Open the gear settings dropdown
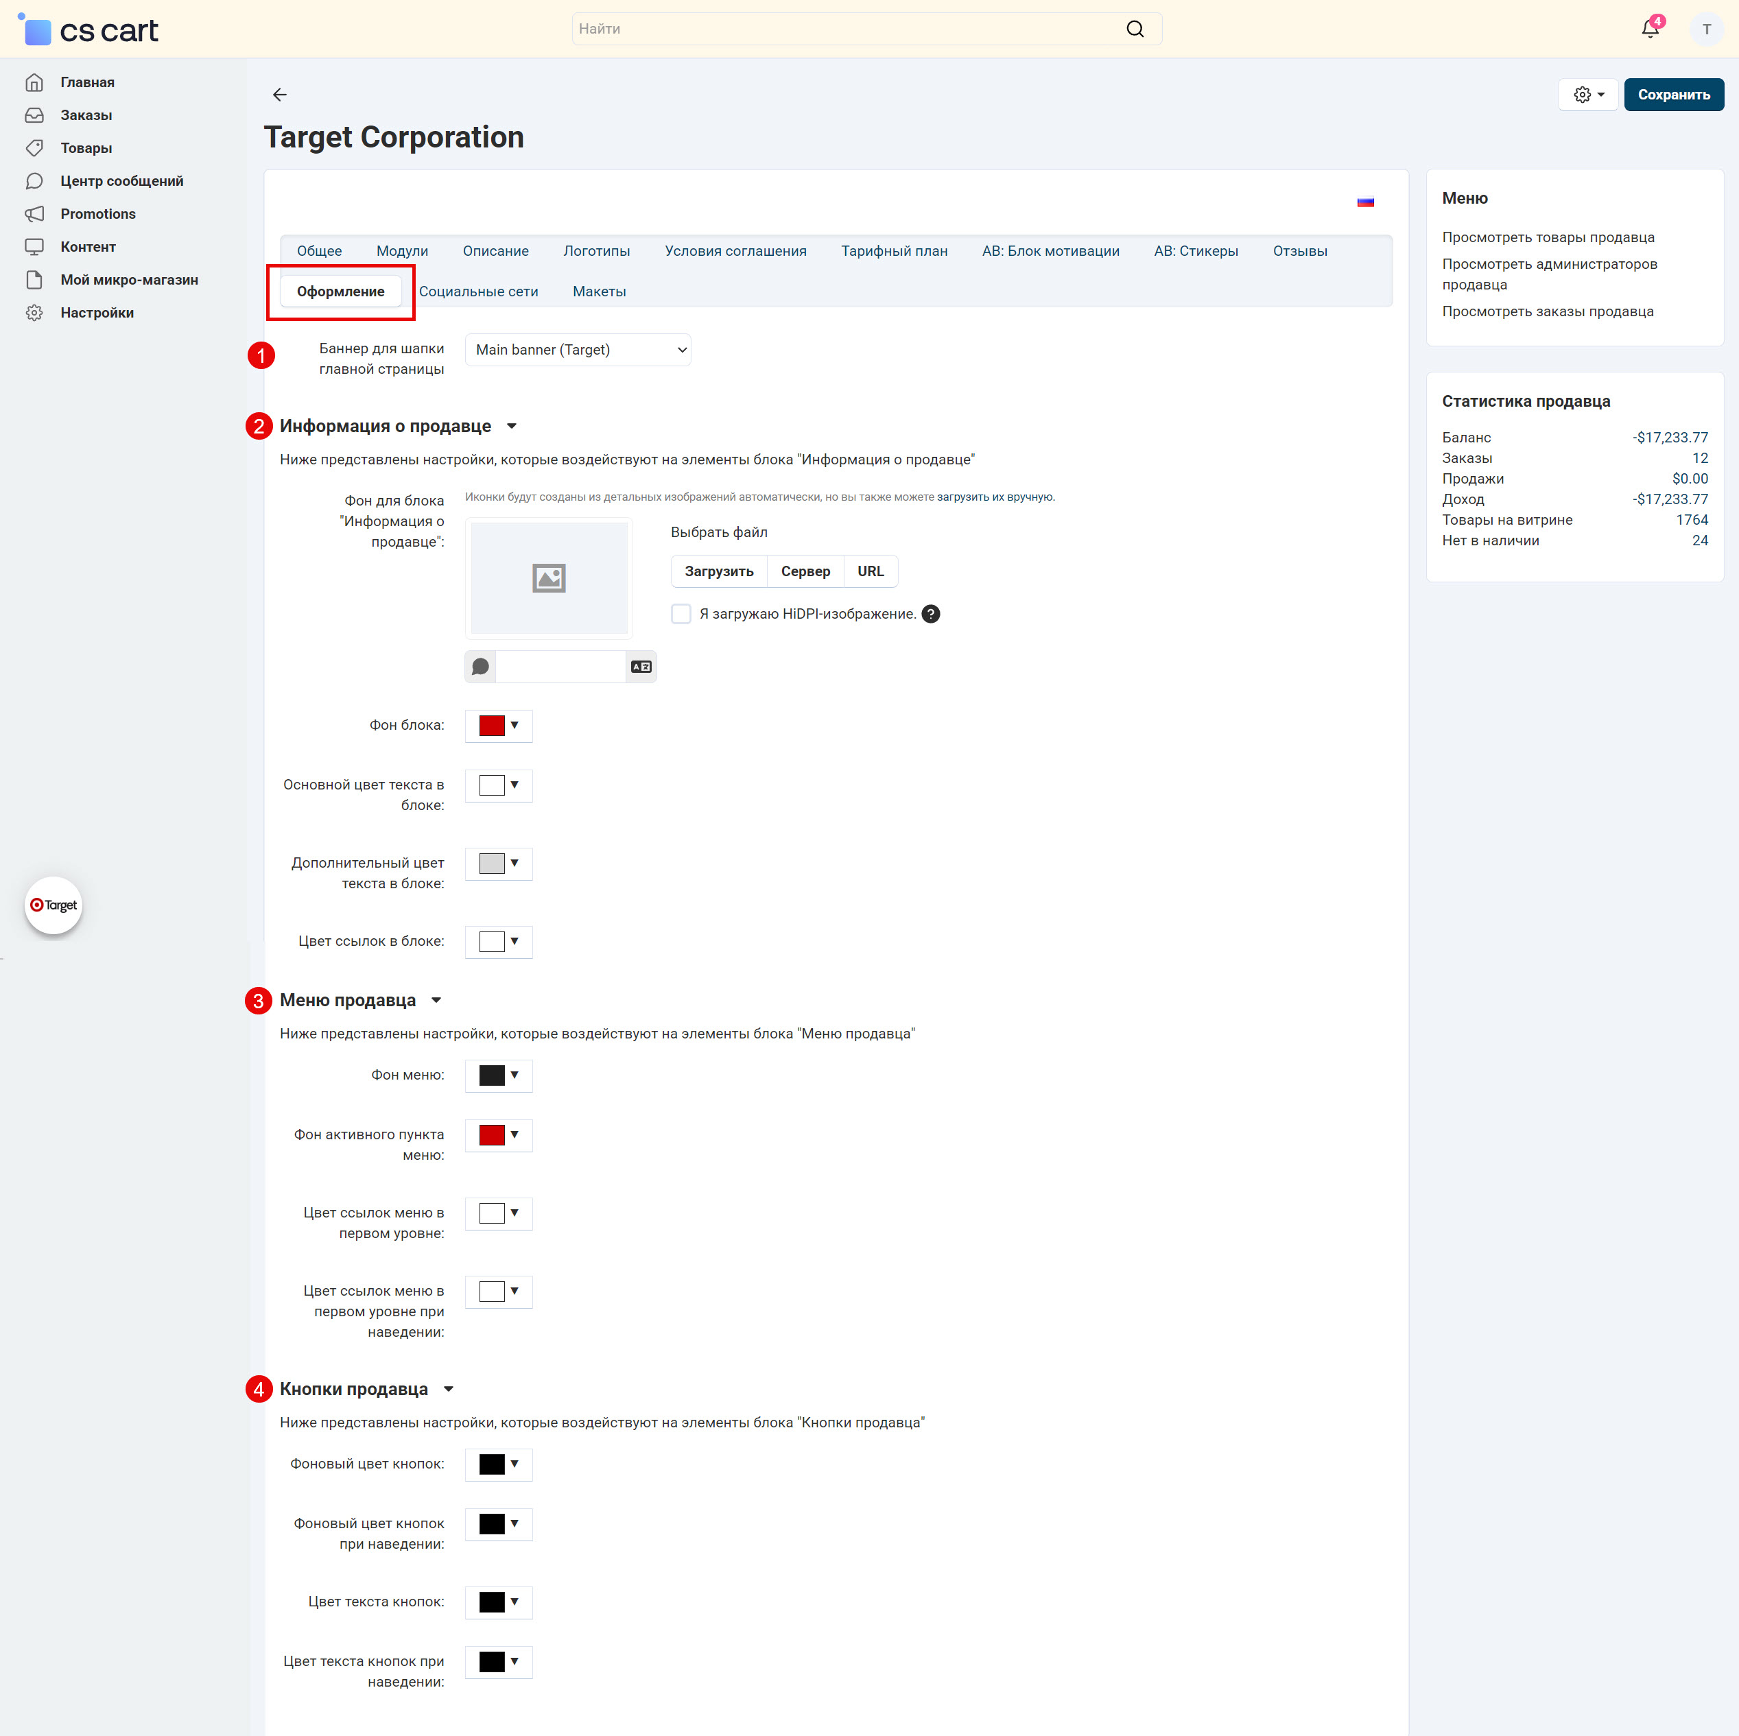This screenshot has width=1739, height=1736. pyautogui.click(x=1588, y=95)
